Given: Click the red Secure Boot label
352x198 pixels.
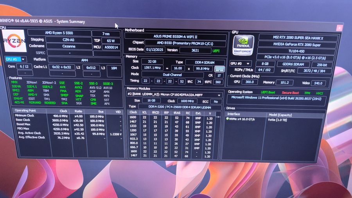Looking at the screenshot, I should pos(290,93).
